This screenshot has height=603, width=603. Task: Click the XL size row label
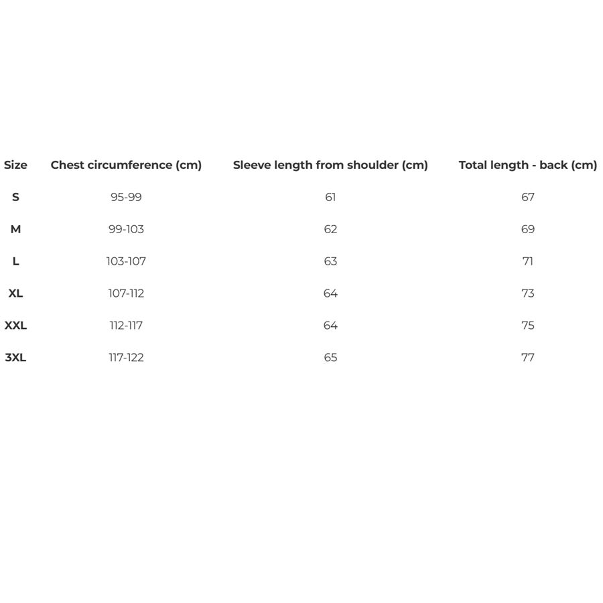[x=15, y=293]
